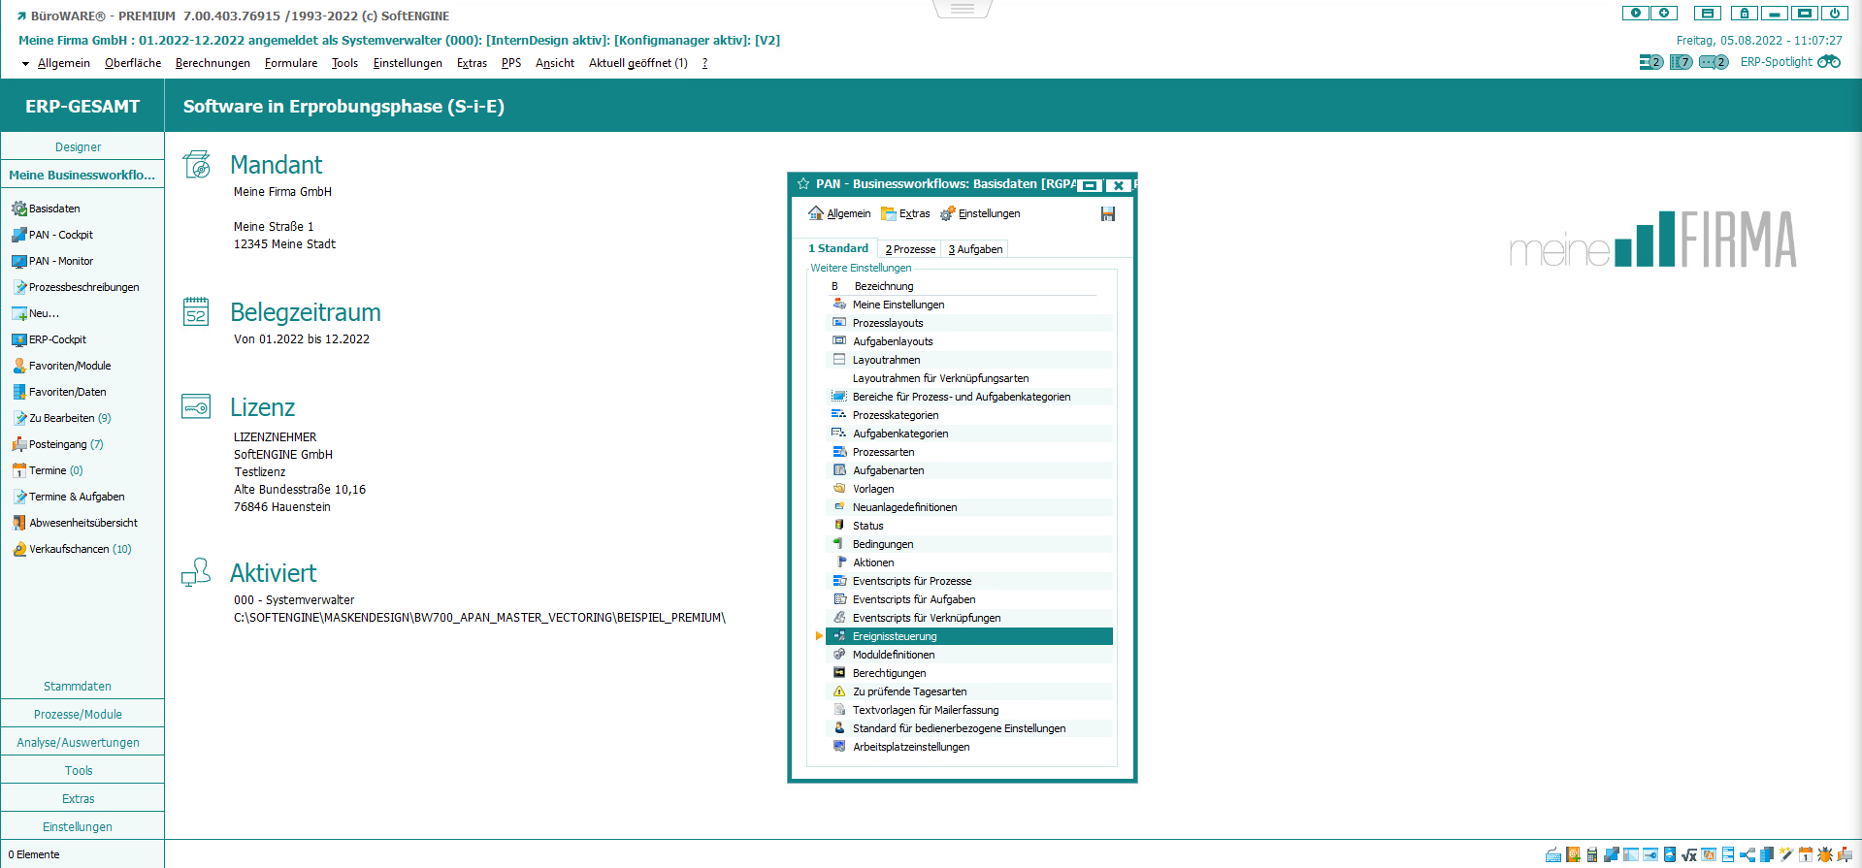This screenshot has width=1862, height=868.
Task: Click the power button icon at top right
Action: tap(1834, 14)
